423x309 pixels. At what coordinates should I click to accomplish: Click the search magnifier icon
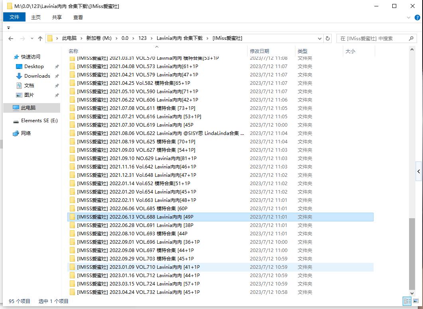coord(411,39)
